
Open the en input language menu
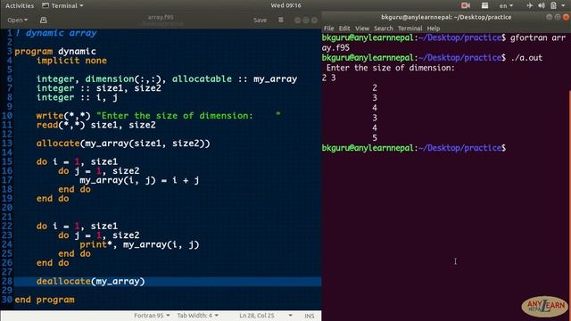coord(506,5)
